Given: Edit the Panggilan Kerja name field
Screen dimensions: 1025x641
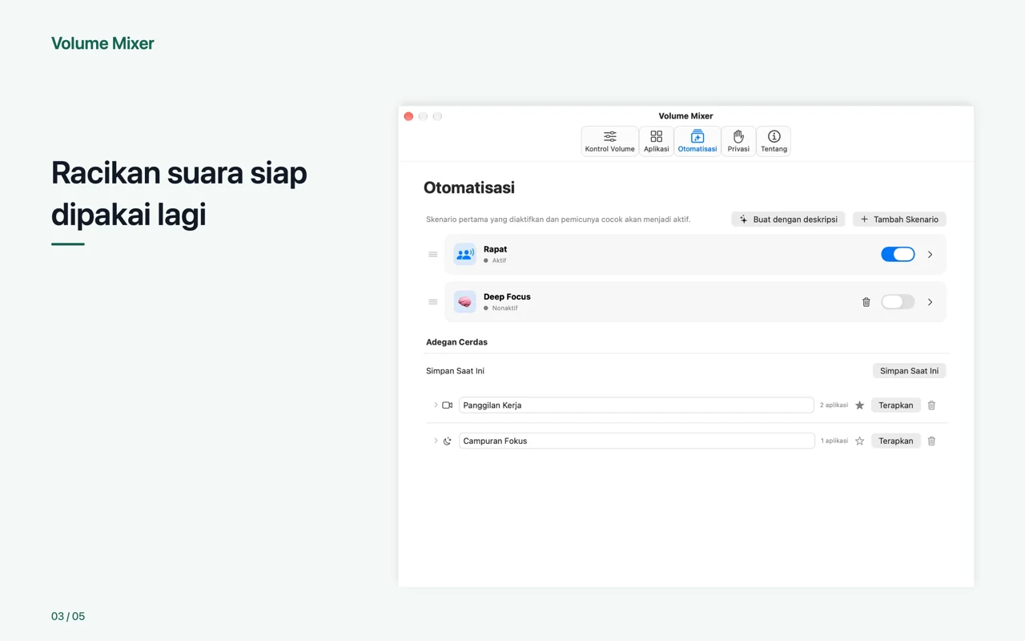Looking at the screenshot, I should pyautogui.click(x=637, y=405).
